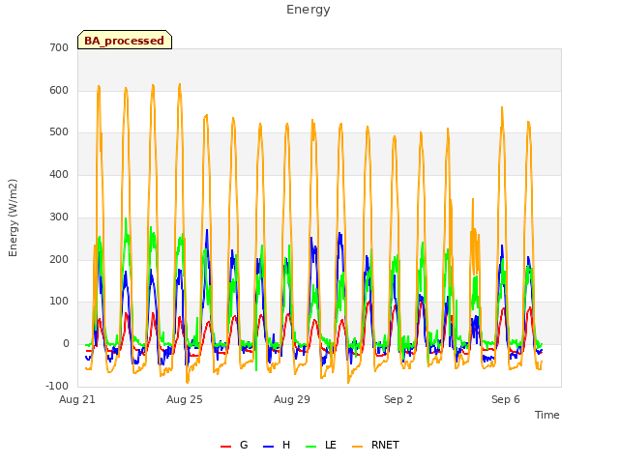The height and width of the screenshot is (464, 619).
Task: Click the Energy chart title
Action: (x=309, y=10)
